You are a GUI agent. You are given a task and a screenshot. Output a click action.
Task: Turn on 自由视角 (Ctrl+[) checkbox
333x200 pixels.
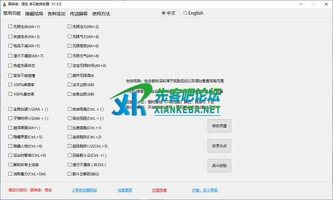[x=69, y=109]
